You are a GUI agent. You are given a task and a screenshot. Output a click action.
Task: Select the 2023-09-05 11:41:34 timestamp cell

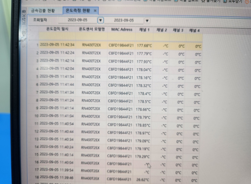click(57, 92)
